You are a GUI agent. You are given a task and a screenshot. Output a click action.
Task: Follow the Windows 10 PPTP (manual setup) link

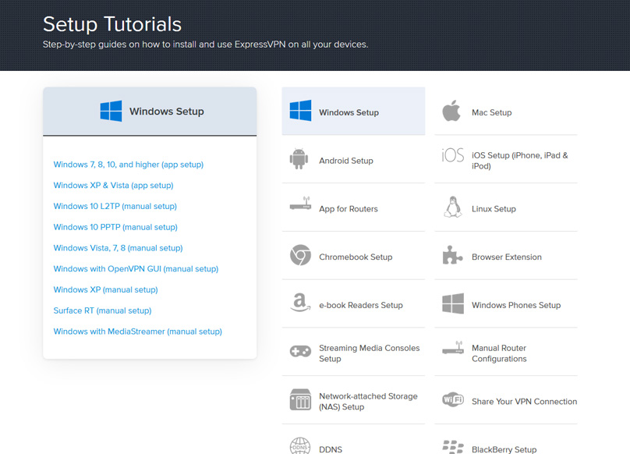tap(115, 227)
